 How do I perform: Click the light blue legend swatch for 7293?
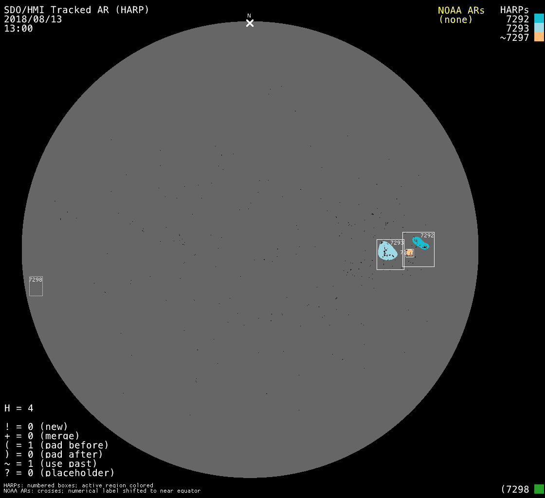click(x=539, y=28)
